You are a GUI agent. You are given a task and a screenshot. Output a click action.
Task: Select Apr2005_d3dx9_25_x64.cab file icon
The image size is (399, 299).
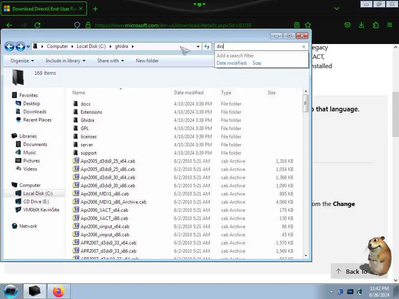(x=76, y=161)
